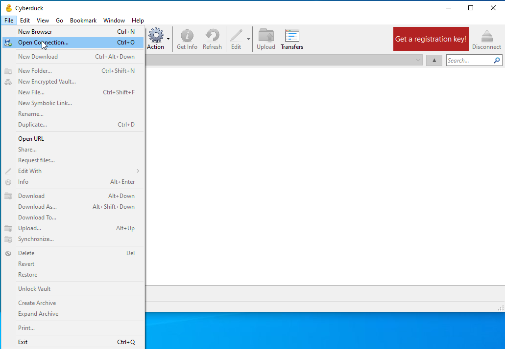Select Download To... menu item
505x349 pixels.
coord(73,218)
